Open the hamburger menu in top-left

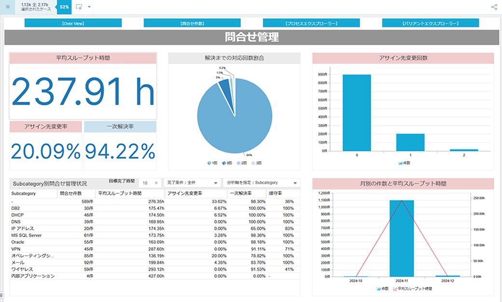tap(7, 7)
